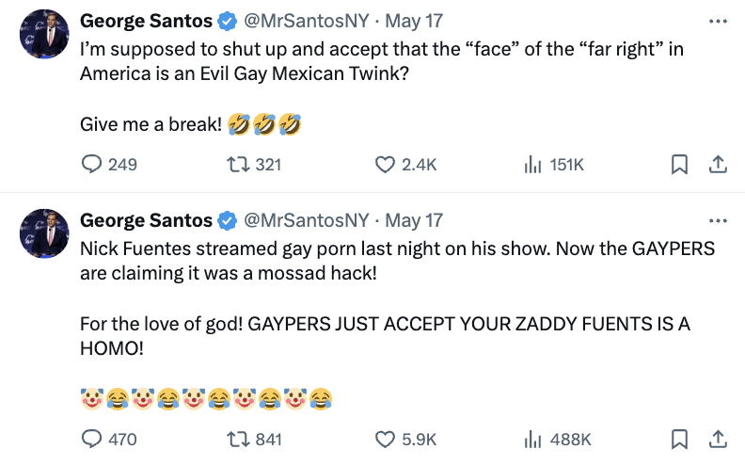Share the Nick Fuentes tweet

pyautogui.click(x=717, y=439)
